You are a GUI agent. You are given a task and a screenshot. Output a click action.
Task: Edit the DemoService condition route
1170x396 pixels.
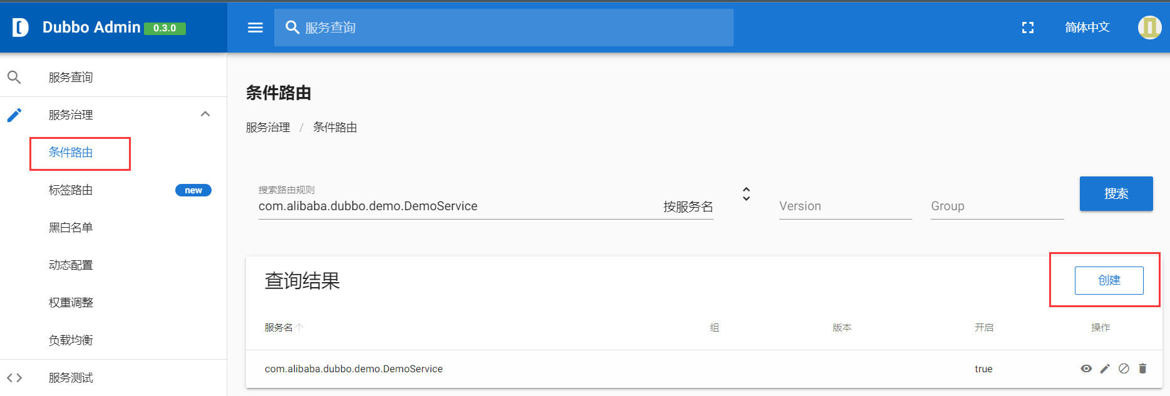point(1105,368)
